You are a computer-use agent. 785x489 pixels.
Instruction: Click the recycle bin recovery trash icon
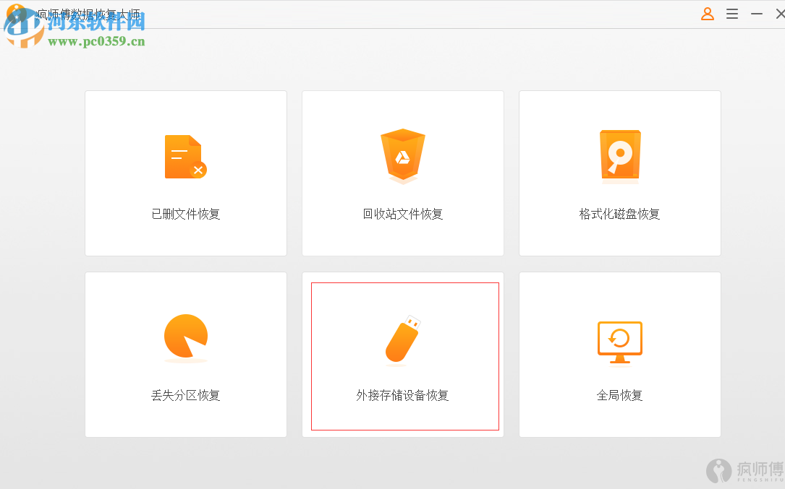click(x=402, y=154)
